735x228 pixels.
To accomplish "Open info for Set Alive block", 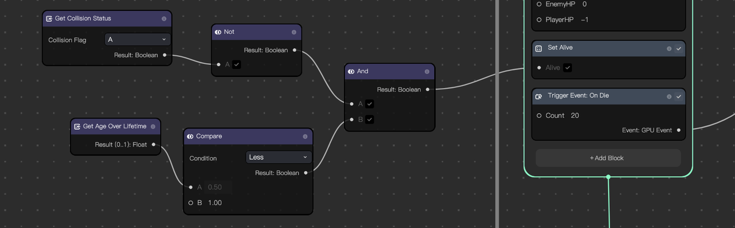I will 669,48.
